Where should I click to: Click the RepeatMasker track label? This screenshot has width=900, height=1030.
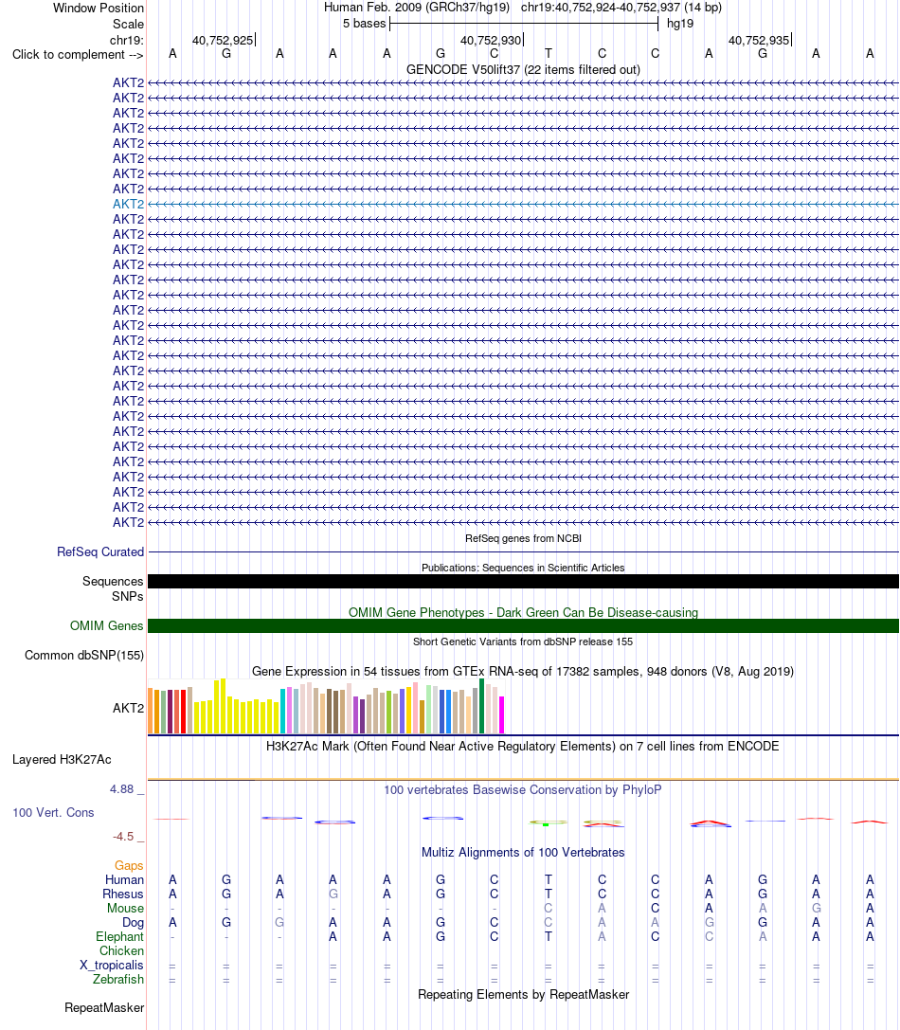[104, 1007]
